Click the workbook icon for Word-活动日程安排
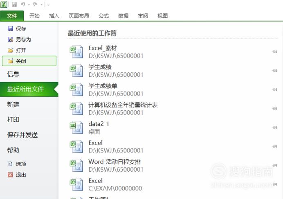 coord(76,165)
